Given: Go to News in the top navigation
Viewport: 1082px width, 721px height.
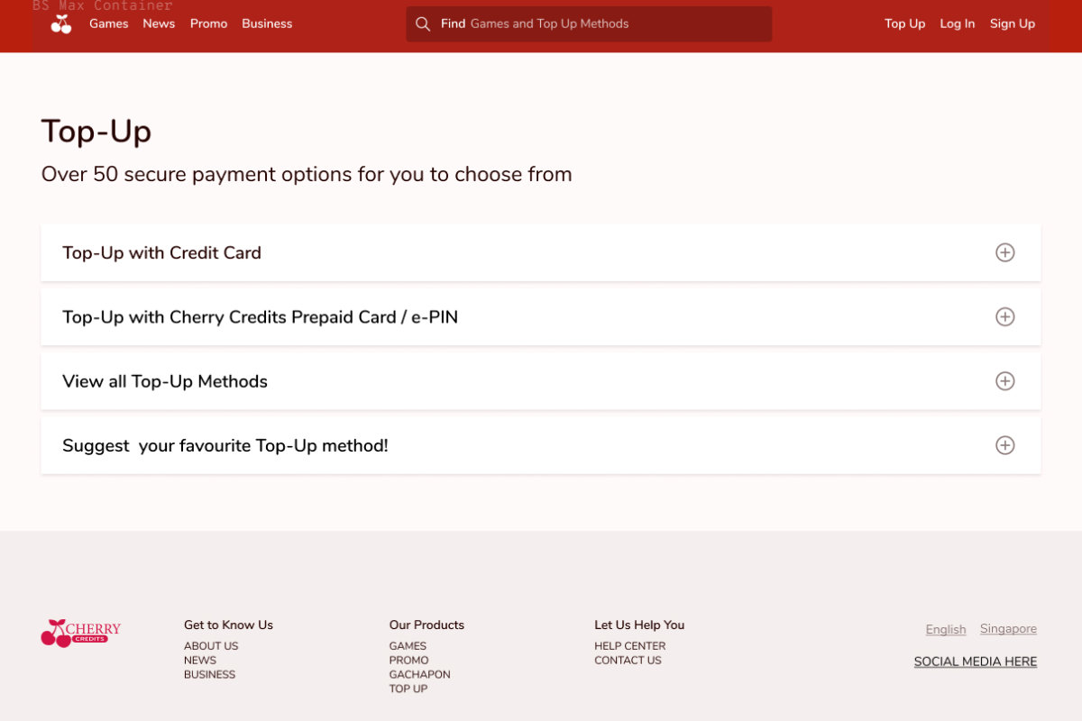Looking at the screenshot, I should click(159, 24).
